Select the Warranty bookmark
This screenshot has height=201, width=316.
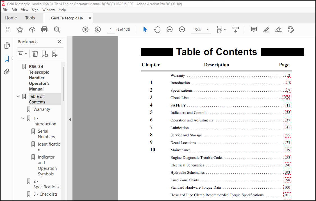42,109
